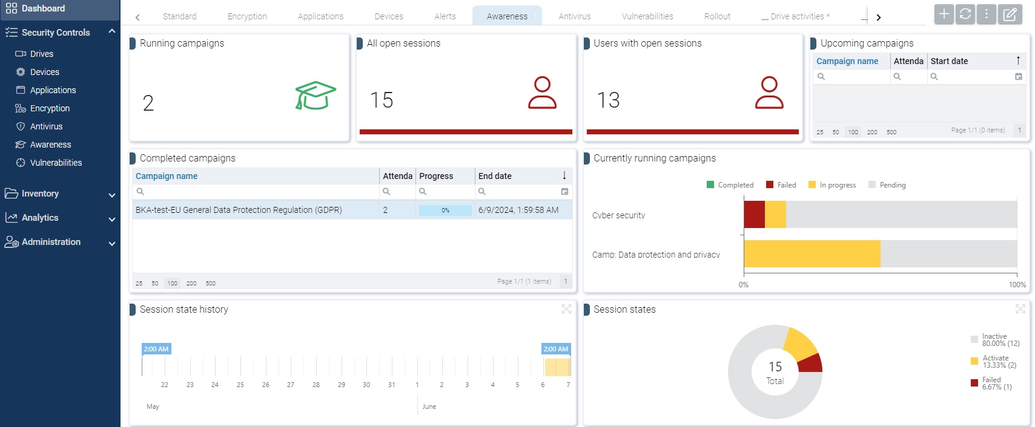Expand the Inventory menu section
Viewport: 1035px width, 427px height.
tap(111, 195)
